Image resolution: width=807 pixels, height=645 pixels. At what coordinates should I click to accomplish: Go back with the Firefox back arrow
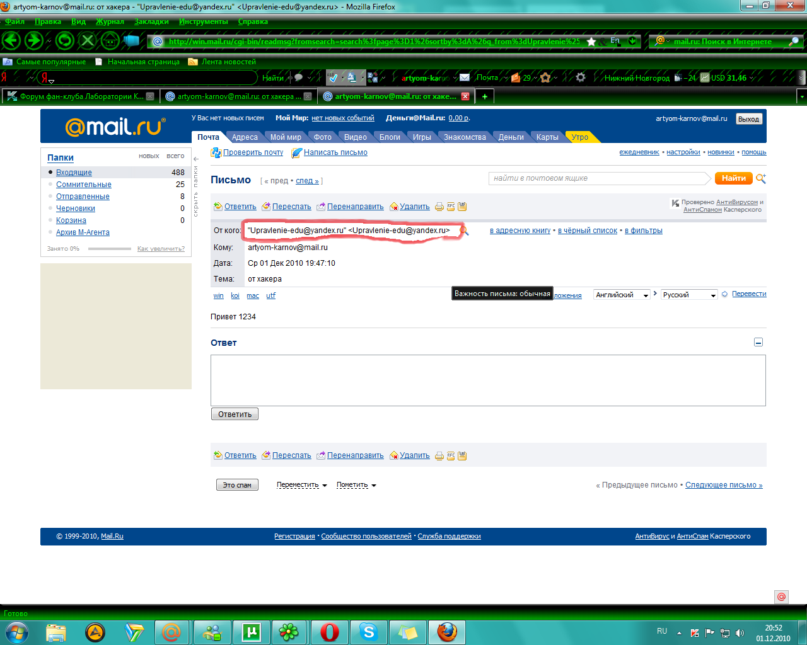point(12,41)
